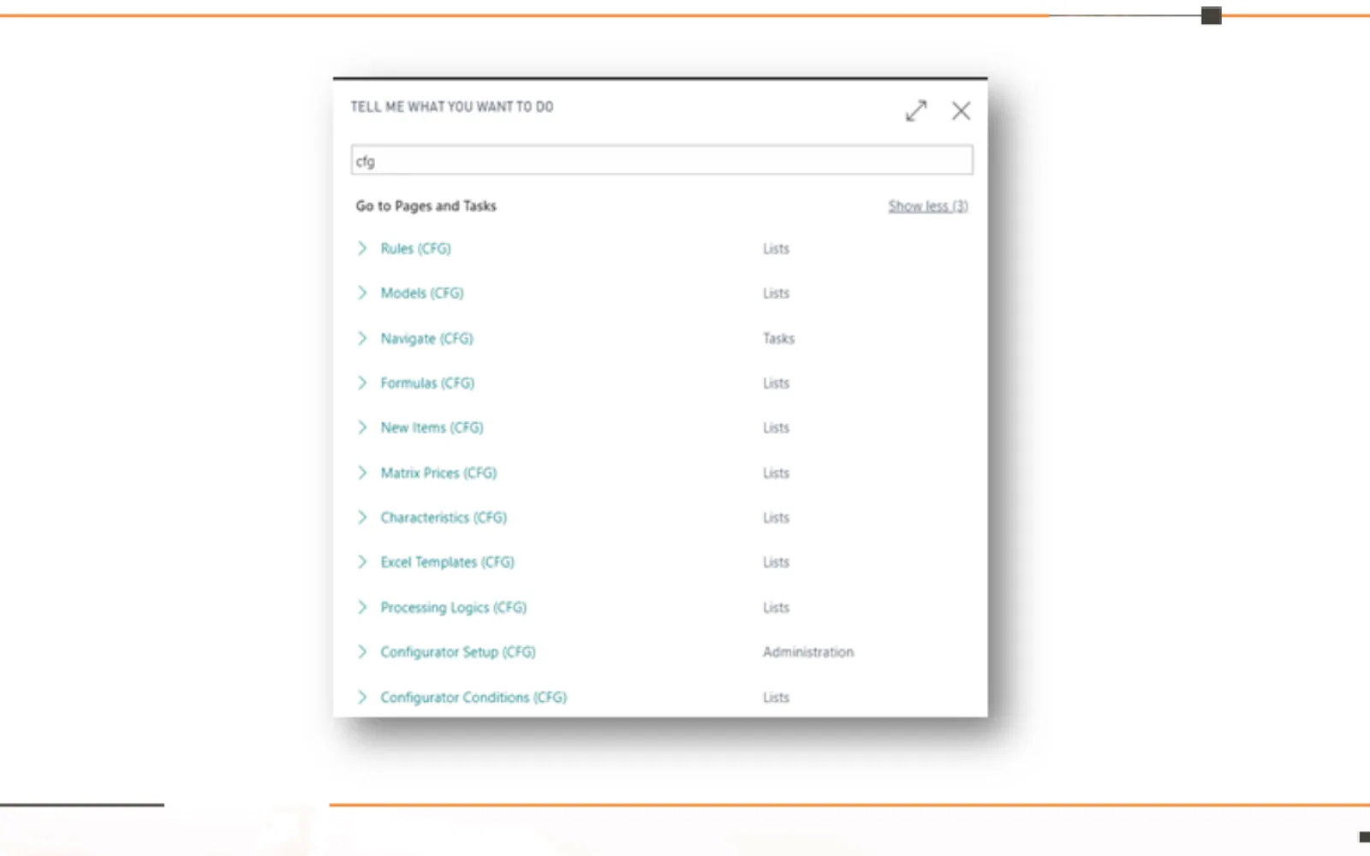Expand the Matrix Prices (CFG) row chevron

362,473
